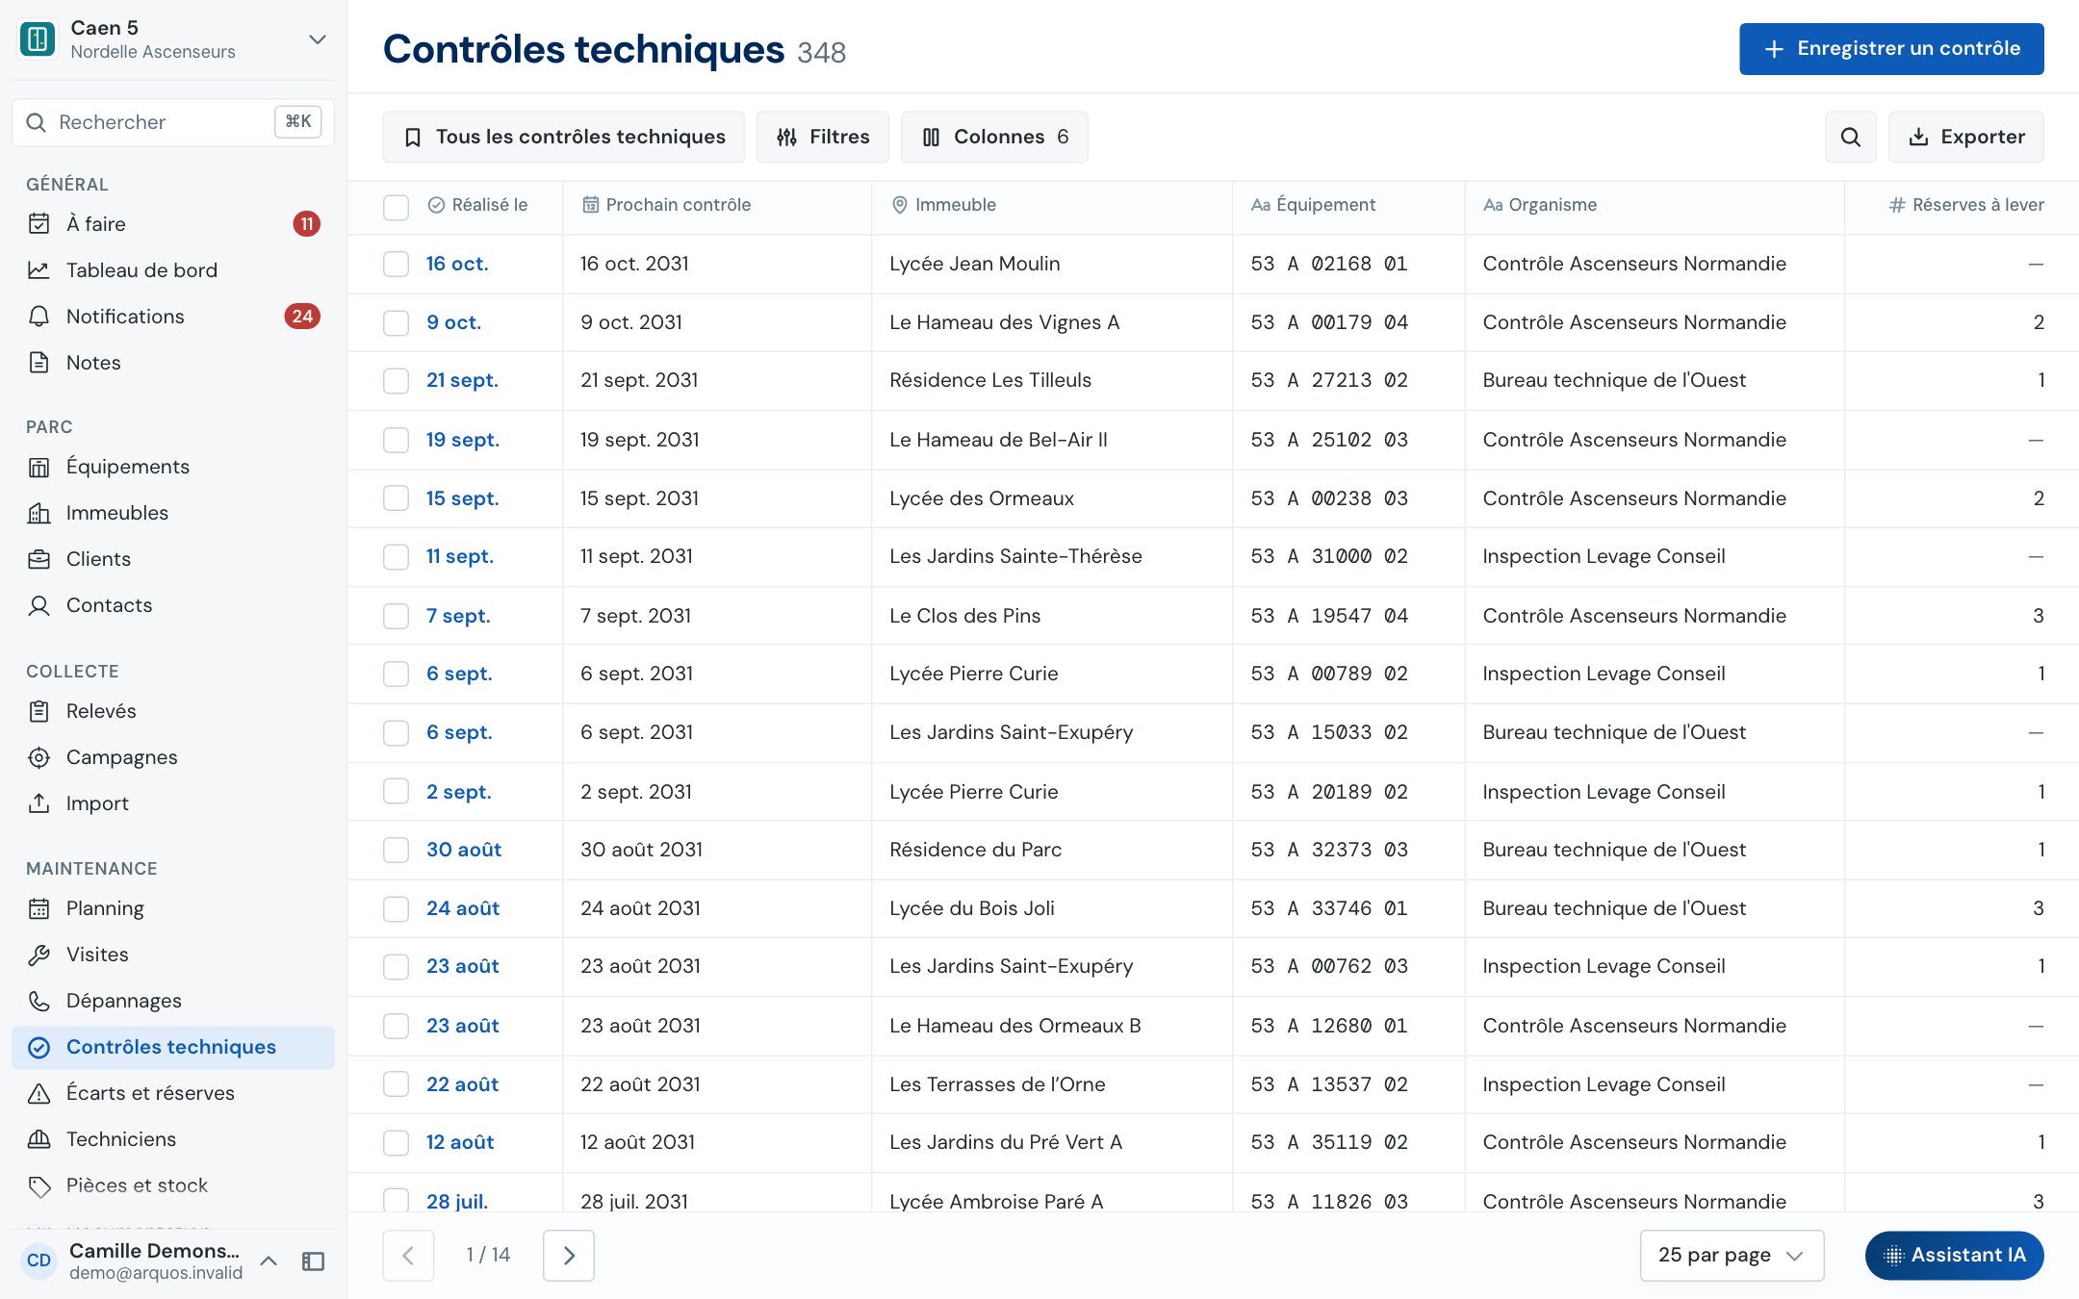Viewport: 2079px width, 1299px height.
Task: Open Pièces et stock menu item
Action: point(173,1185)
